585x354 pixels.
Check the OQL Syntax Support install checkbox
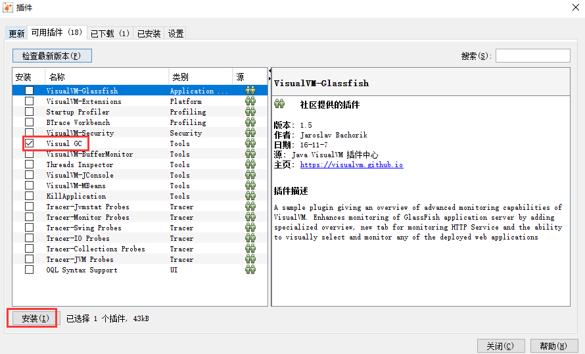pyautogui.click(x=29, y=269)
